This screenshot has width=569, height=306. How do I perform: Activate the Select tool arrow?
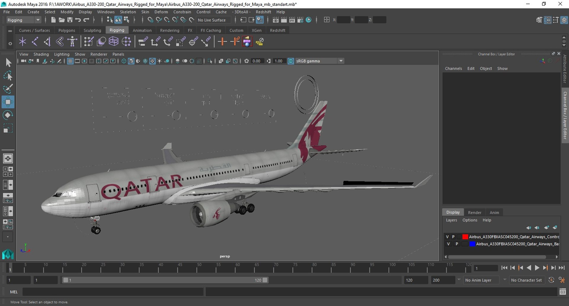tap(8, 63)
